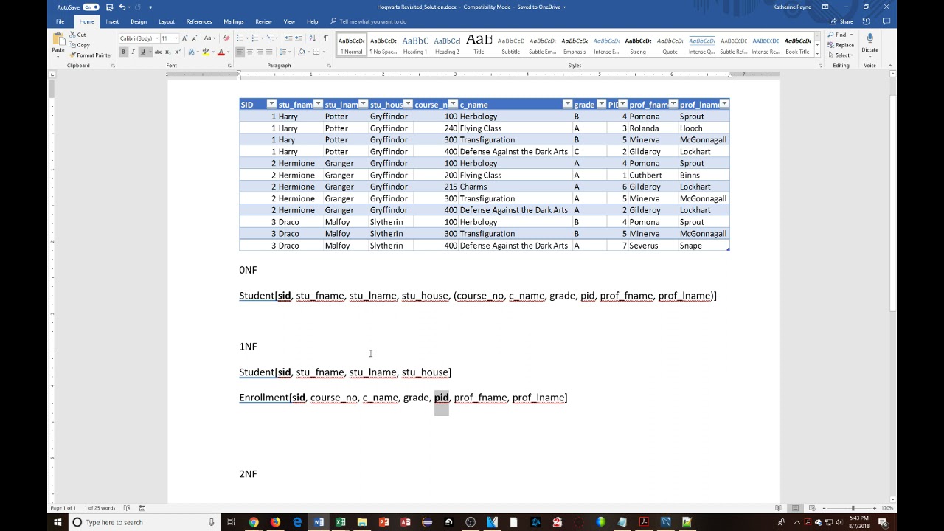The width and height of the screenshot is (944, 531).
Task: Open the SID column filter dropdown
Action: point(271,104)
